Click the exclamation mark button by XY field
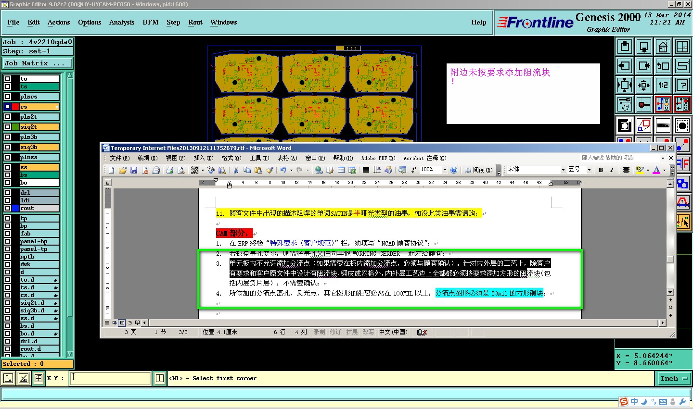The image size is (693, 409). tap(160, 378)
